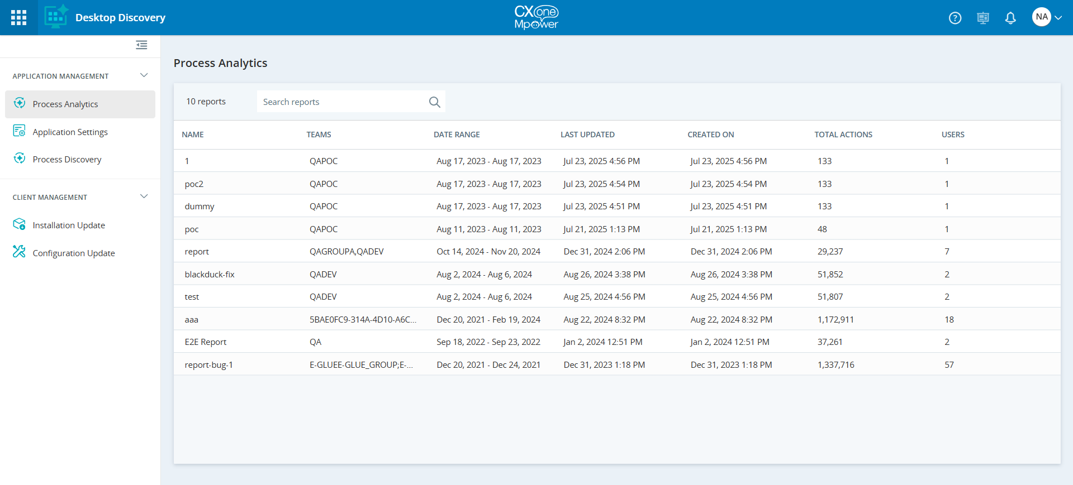
Task: Focus the Search reports field
Action: 341,102
